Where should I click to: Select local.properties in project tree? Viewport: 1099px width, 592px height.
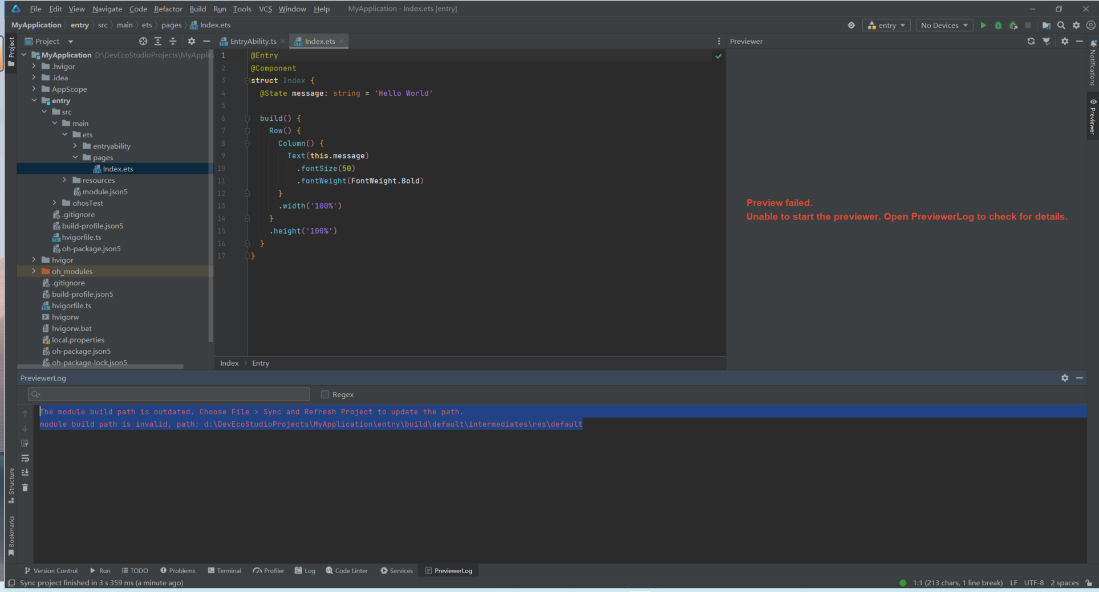tap(78, 340)
